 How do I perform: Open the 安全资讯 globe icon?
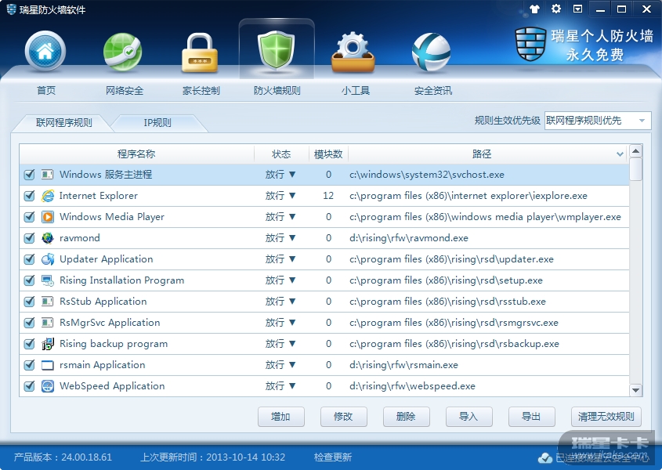(431, 52)
